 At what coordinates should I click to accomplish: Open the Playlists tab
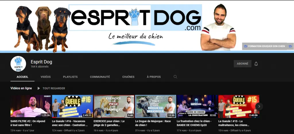pos(70,77)
